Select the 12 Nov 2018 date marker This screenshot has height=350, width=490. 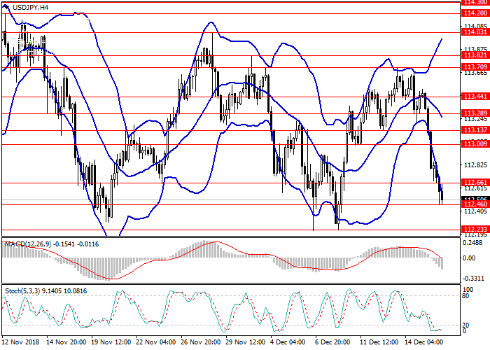pos(20,343)
